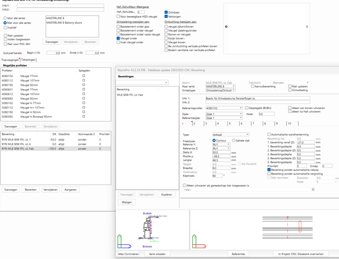Check 'Gespiegeld (BI/BU)' checkbox
Screen dimensions: 339x259
[247, 108]
